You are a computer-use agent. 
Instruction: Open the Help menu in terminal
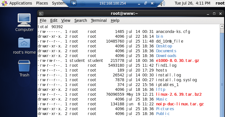pyautogui.click(x=115, y=20)
